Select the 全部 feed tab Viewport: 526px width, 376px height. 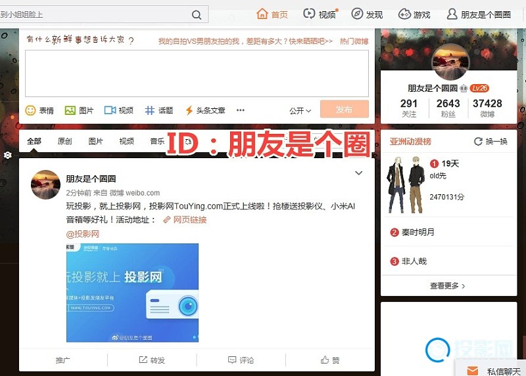coord(34,141)
